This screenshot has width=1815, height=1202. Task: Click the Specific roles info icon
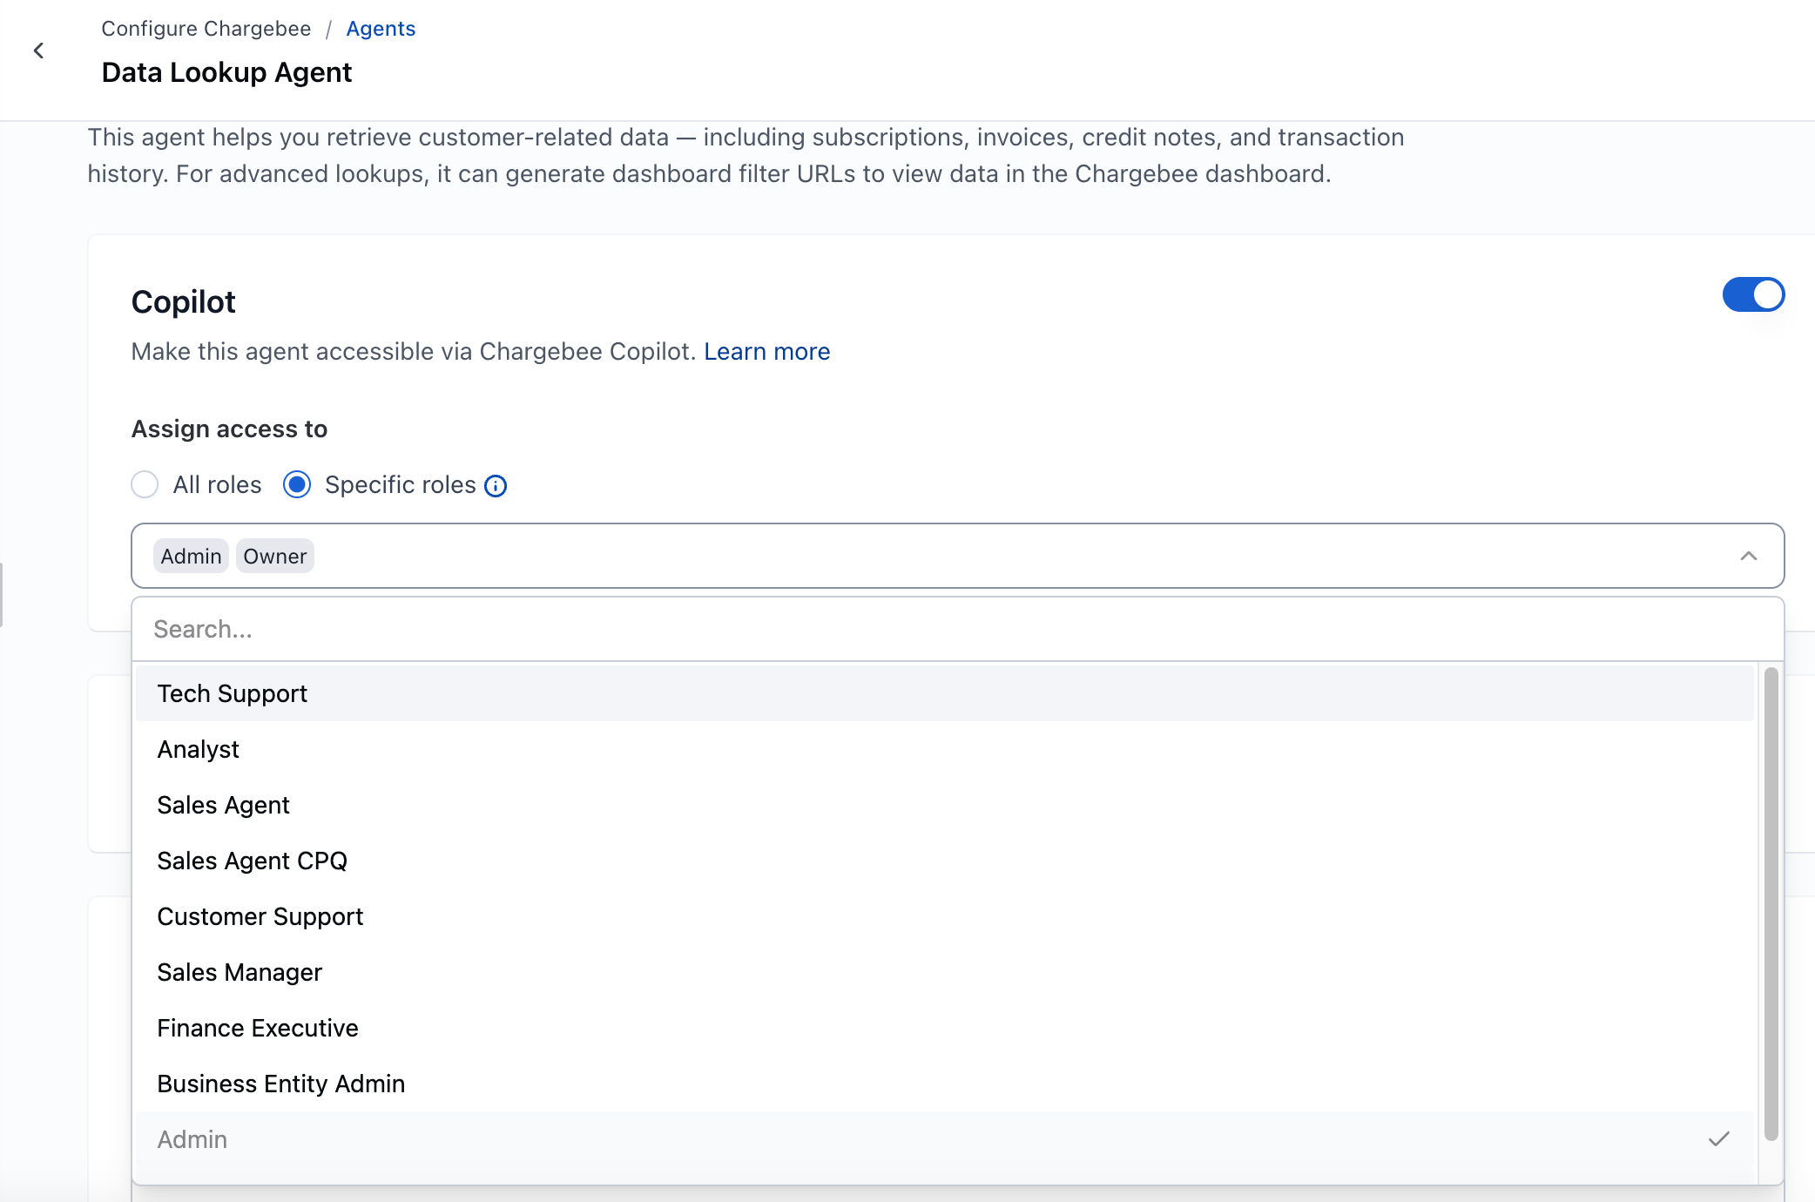[496, 486]
